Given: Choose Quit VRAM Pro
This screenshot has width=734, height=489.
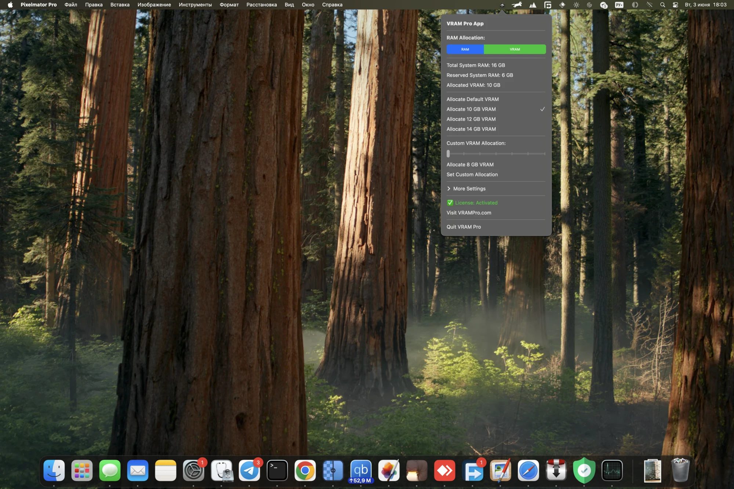Looking at the screenshot, I should [x=464, y=227].
